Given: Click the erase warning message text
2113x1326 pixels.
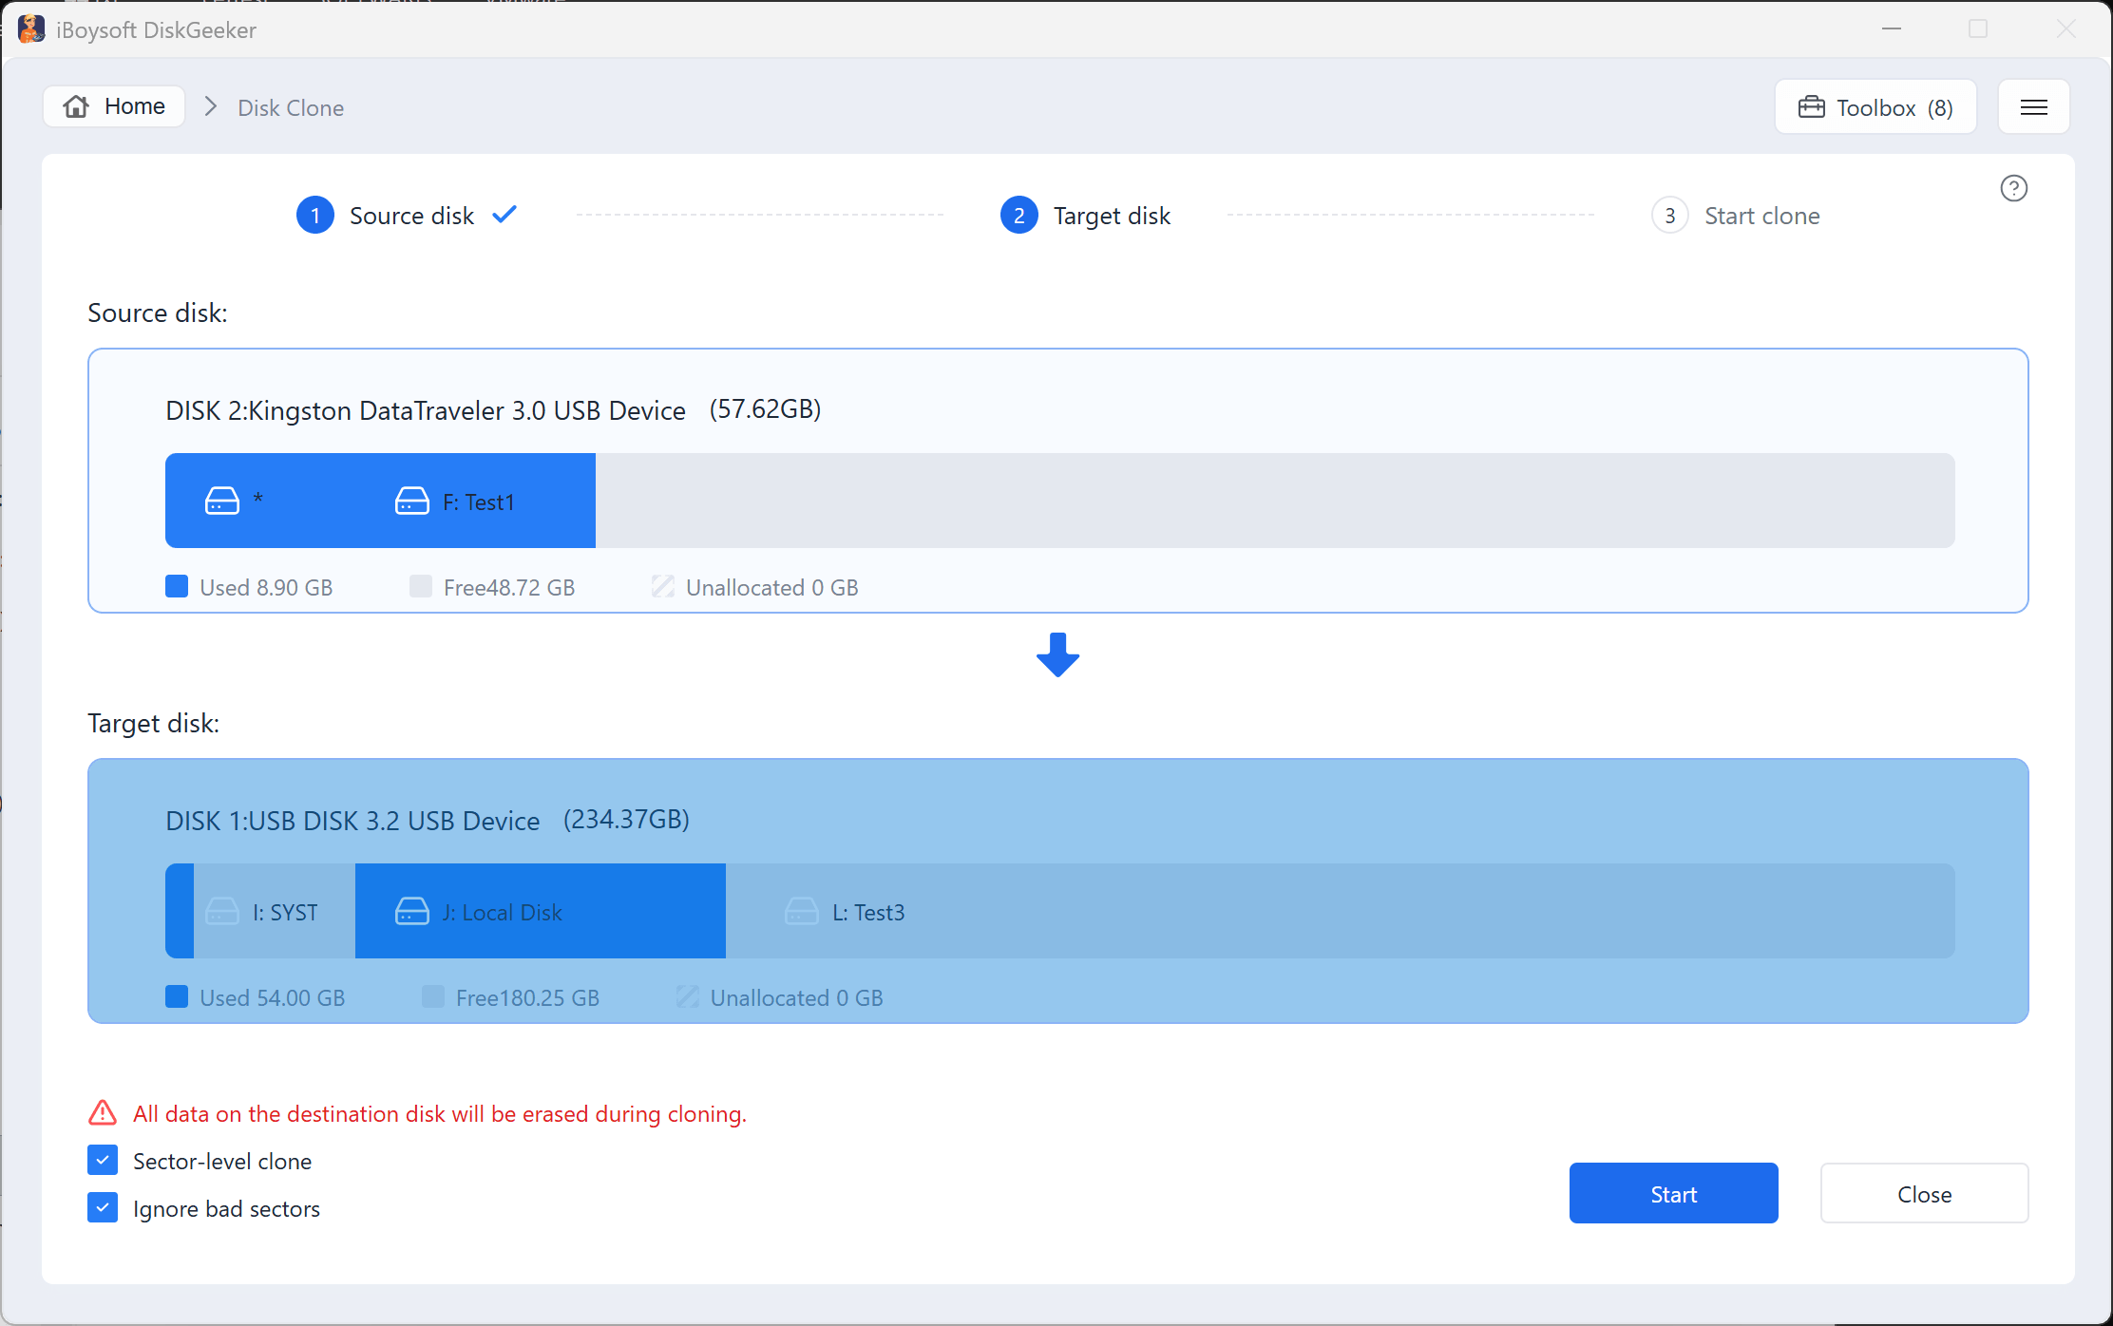Looking at the screenshot, I should pos(440,1114).
